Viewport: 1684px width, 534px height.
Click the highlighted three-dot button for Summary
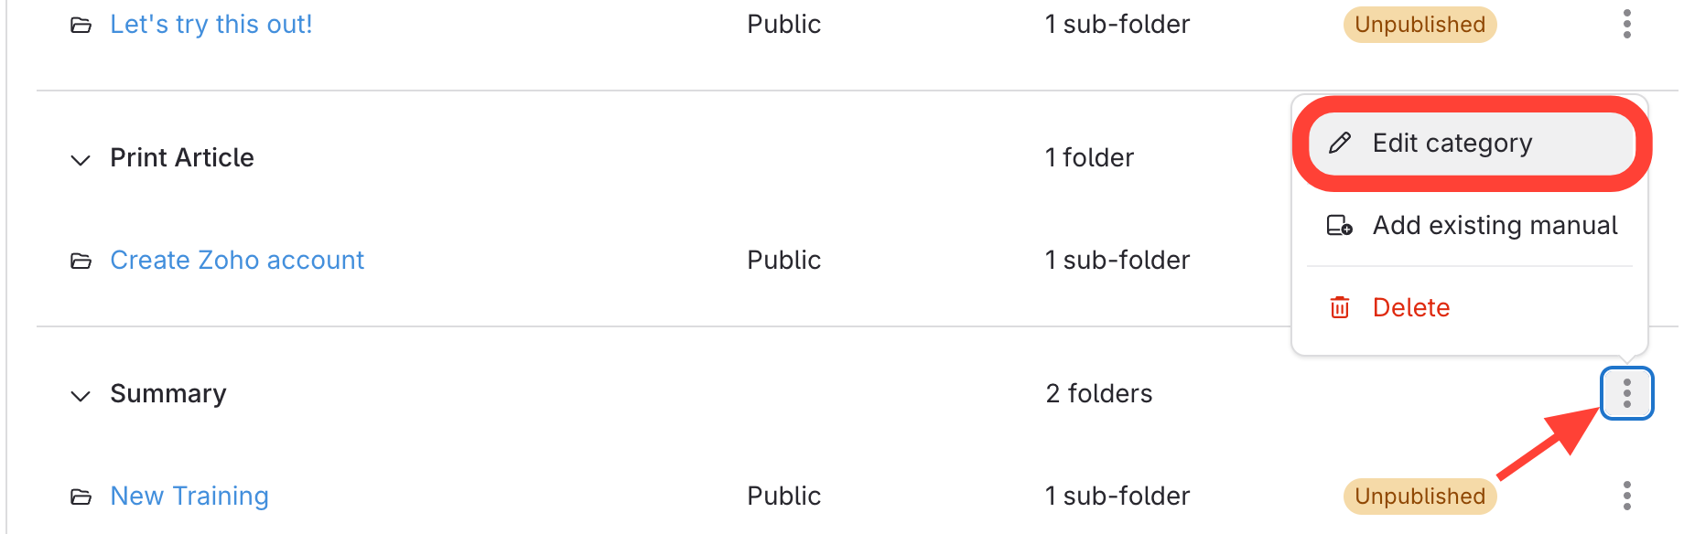click(x=1626, y=394)
